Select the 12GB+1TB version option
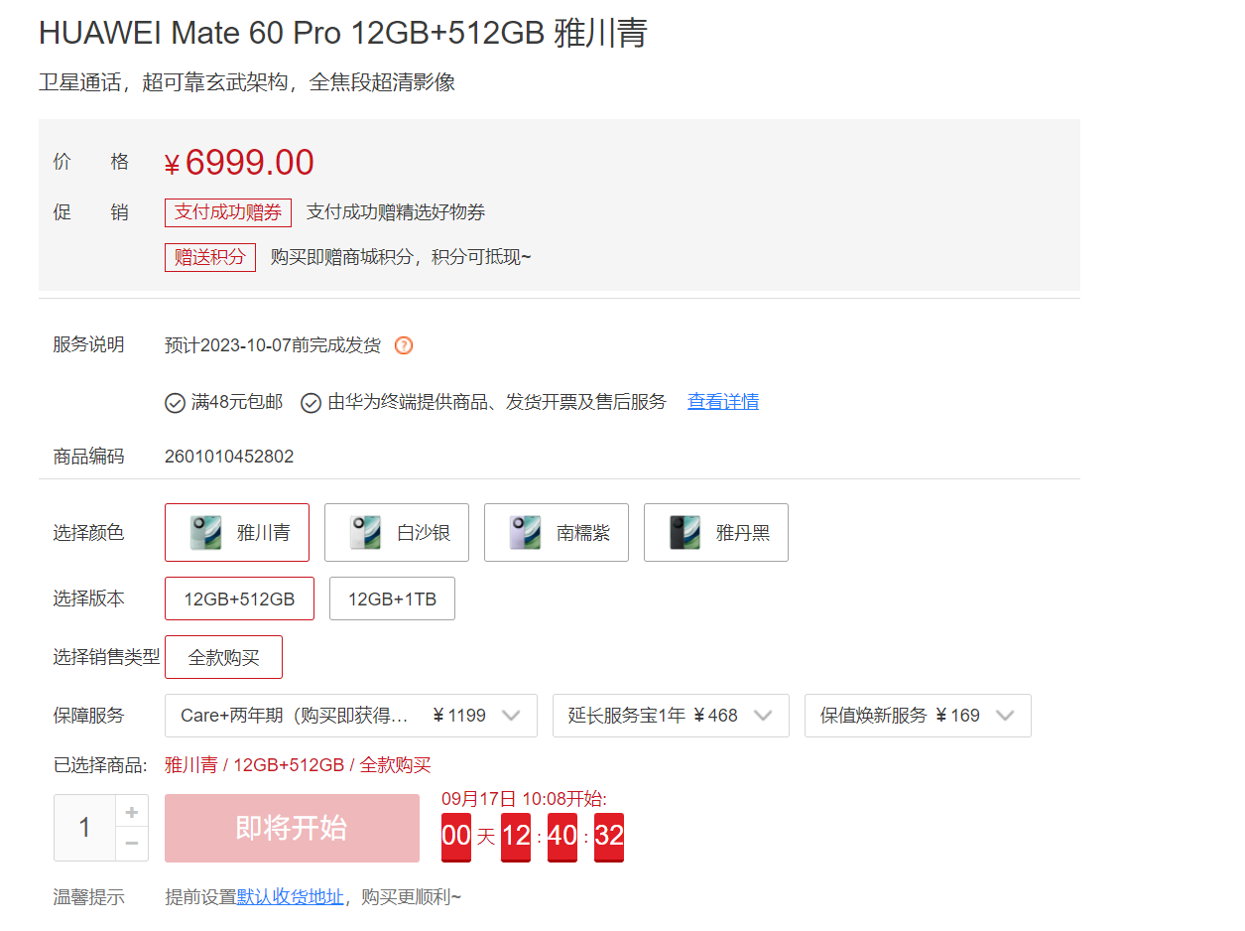 pos(392,598)
